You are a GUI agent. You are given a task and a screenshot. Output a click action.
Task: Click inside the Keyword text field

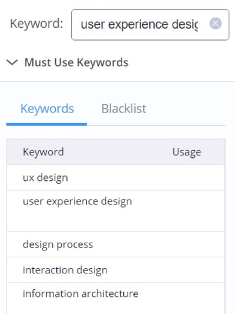(150, 25)
